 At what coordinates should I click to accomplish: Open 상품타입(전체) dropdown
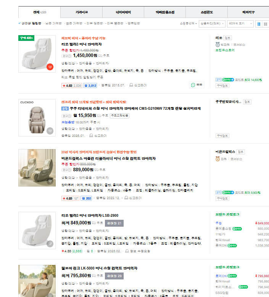[212, 24]
